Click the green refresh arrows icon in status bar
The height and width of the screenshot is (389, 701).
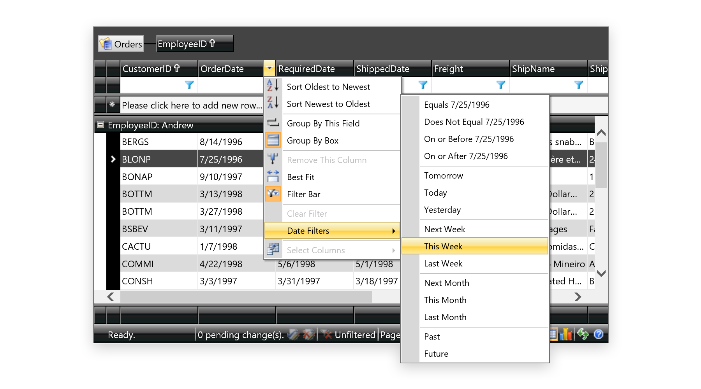click(x=583, y=334)
